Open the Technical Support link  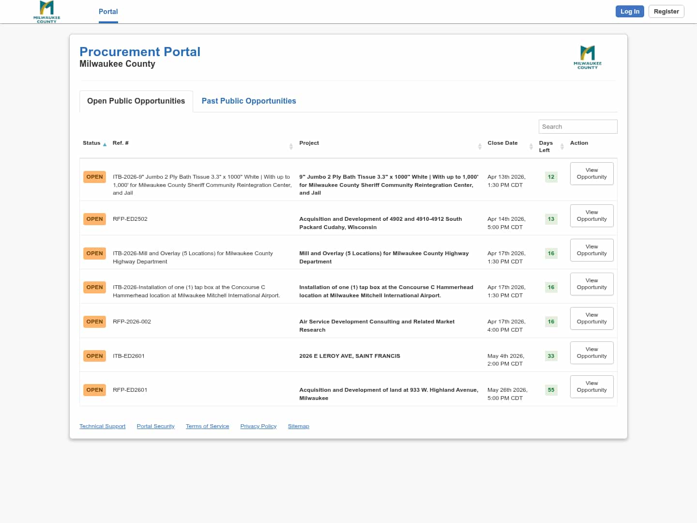click(x=102, y=426)
